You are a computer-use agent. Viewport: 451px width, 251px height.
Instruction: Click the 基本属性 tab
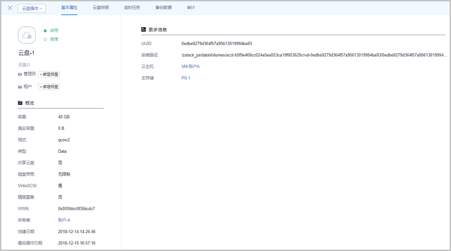click(69, 8)
